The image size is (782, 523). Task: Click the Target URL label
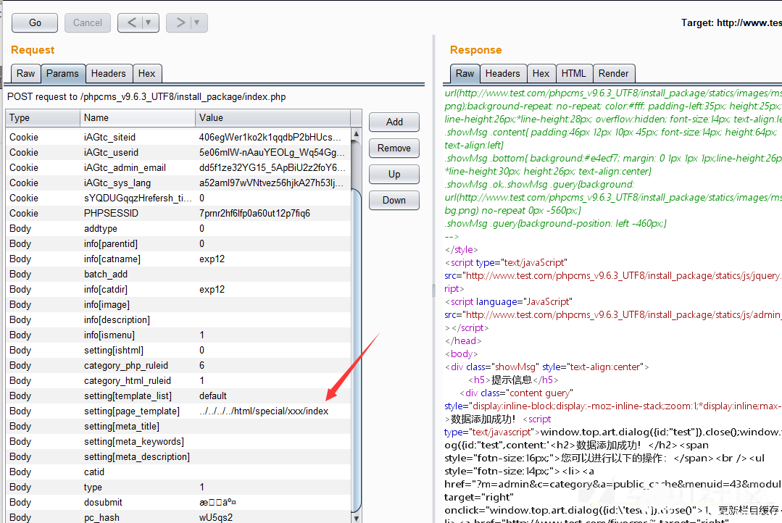(731, 23)
